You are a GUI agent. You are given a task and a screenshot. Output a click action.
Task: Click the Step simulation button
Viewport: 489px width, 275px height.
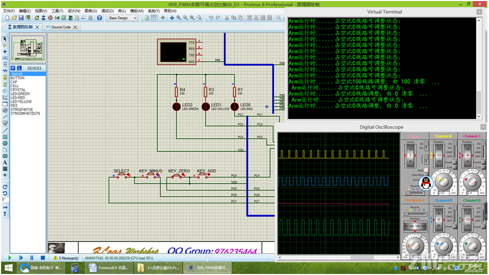[21, 258]
